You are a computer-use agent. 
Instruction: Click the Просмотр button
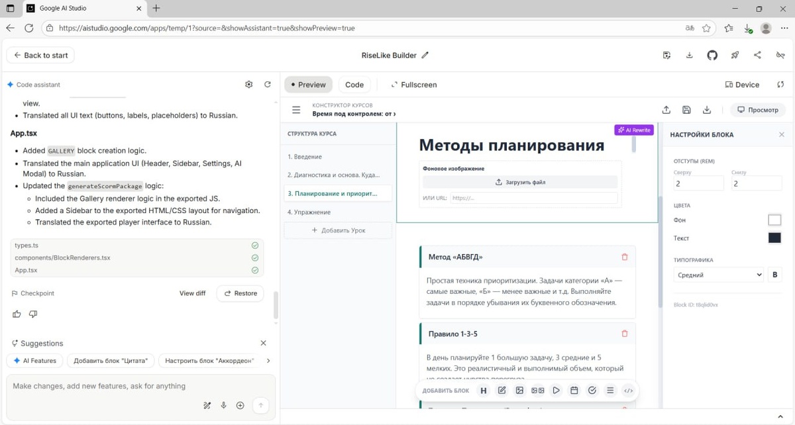tap(758, 110)
